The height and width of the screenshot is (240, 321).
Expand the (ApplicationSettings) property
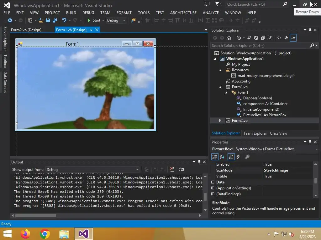[x=213, y=188]
